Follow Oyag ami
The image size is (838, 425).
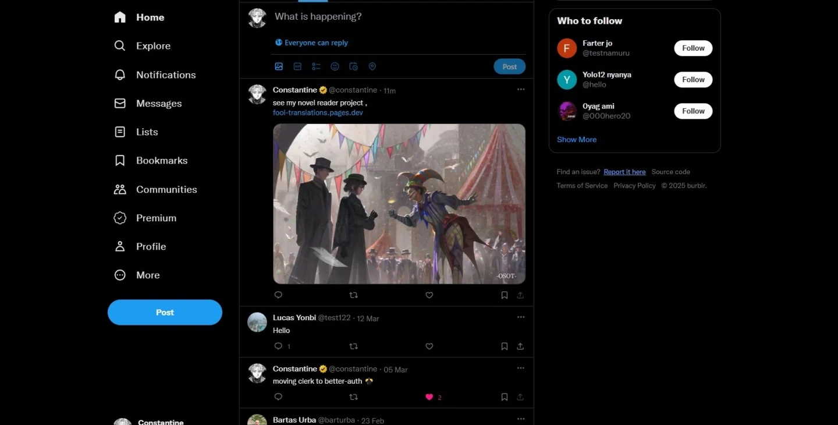pyautogui.click(x=693, y=111)
